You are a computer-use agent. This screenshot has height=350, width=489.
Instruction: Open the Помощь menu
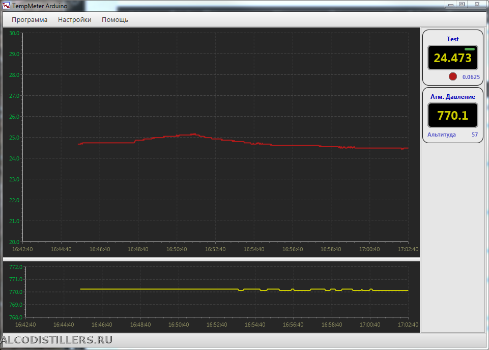(x=114, y=20)
